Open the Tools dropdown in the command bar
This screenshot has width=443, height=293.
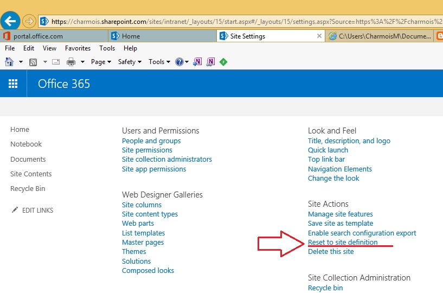point(159,62)
